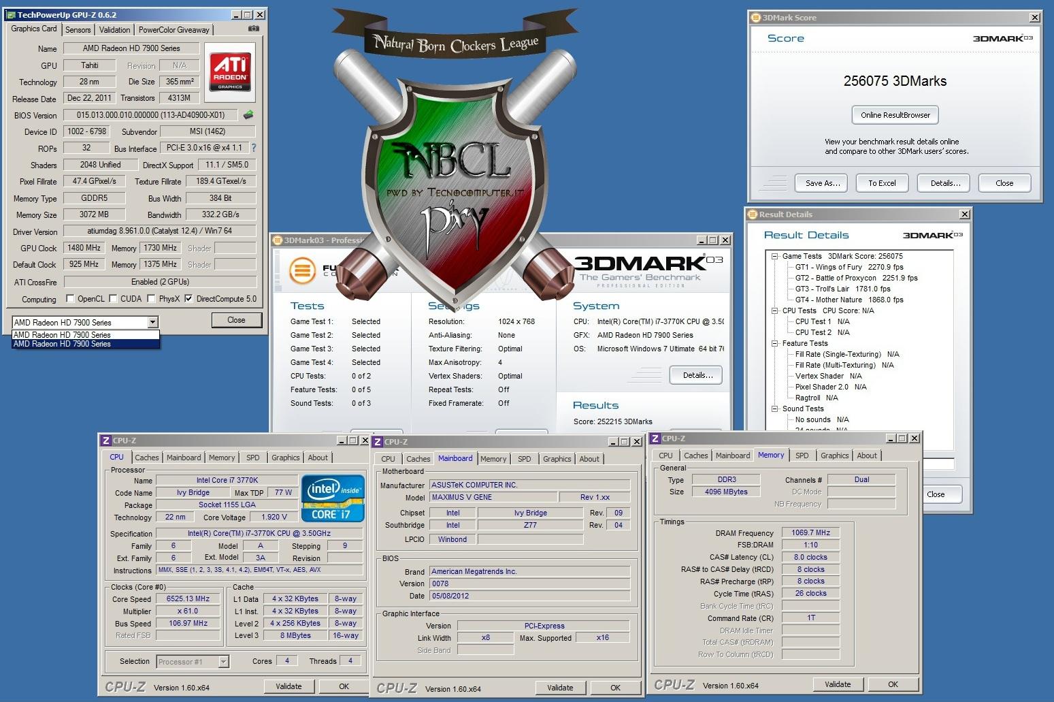1054x702 pixels.
Task: Enable the PhysX checkbox
Action: [151, 298]
